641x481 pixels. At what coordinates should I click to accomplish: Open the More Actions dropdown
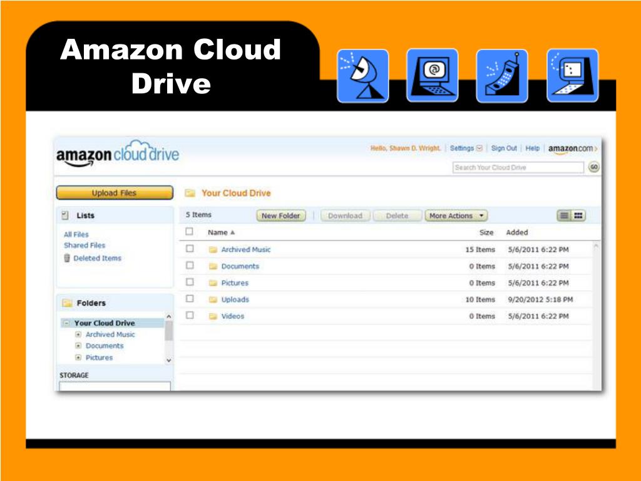coord(456,215)
